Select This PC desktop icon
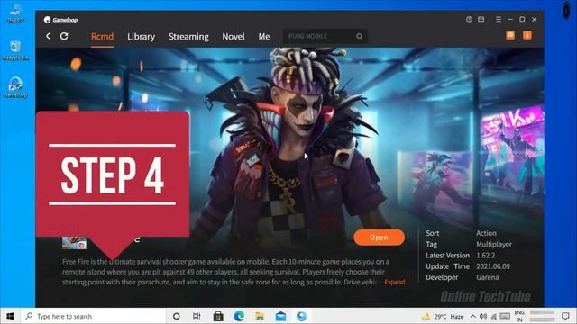 coord(16,14)
